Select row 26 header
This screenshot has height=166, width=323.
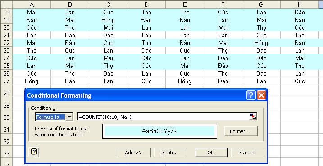click(6, 74)
